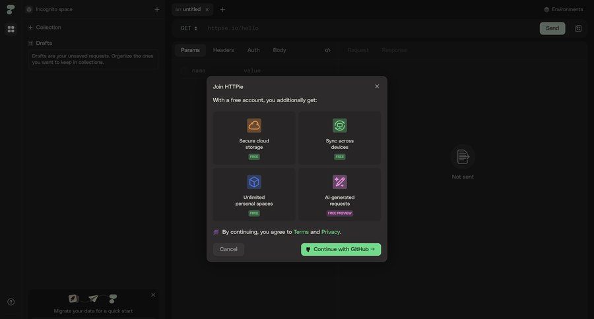
Task: Click the purple icon beside agreement text
Action: point(216,232)
